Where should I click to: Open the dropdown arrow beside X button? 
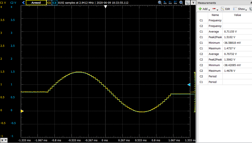click(6, 140)
